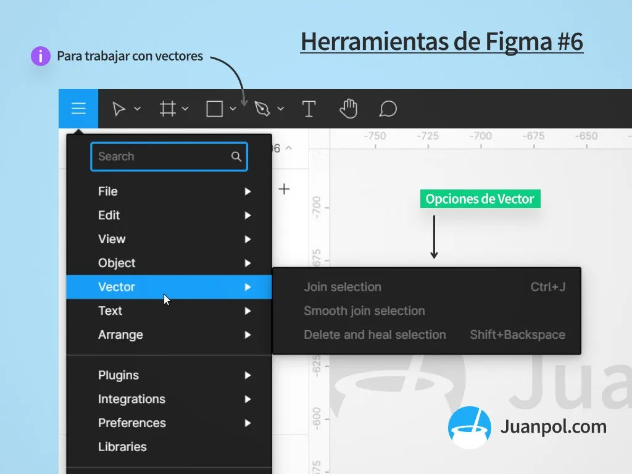
Task: Select the Pen tool icon
Action: [x=262, y=109]
